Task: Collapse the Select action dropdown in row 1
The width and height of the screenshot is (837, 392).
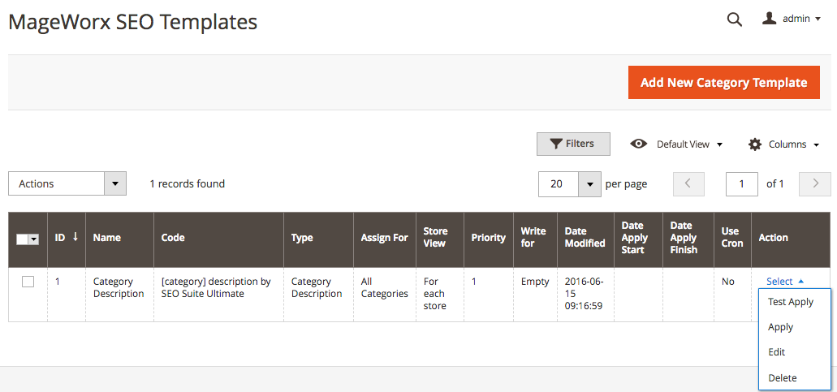Action: 785,281
